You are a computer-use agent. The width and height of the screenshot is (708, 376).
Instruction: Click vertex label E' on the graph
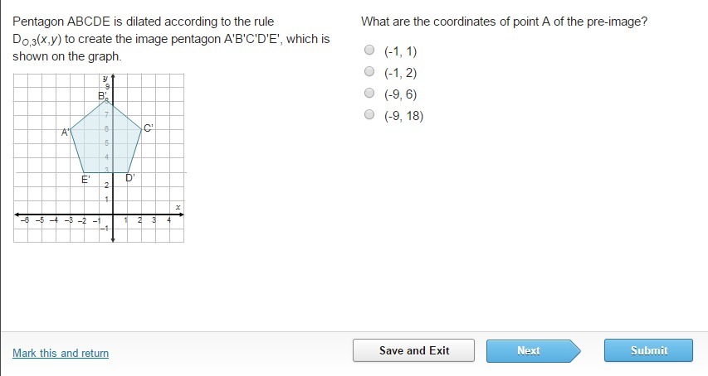point(85,179)
